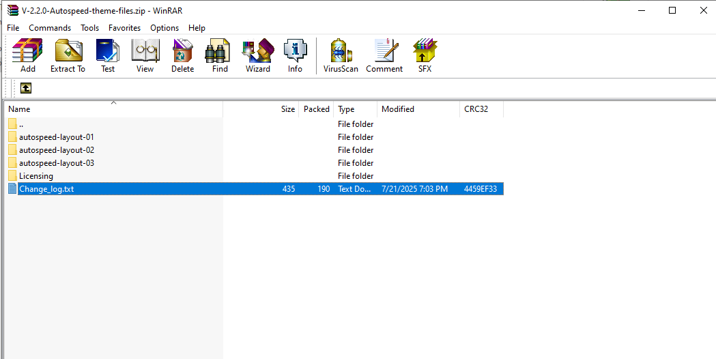The width and height of the screenshot is (716, 359).
Task: Click the Extract To toolbar icon
Action: point(68,55)
